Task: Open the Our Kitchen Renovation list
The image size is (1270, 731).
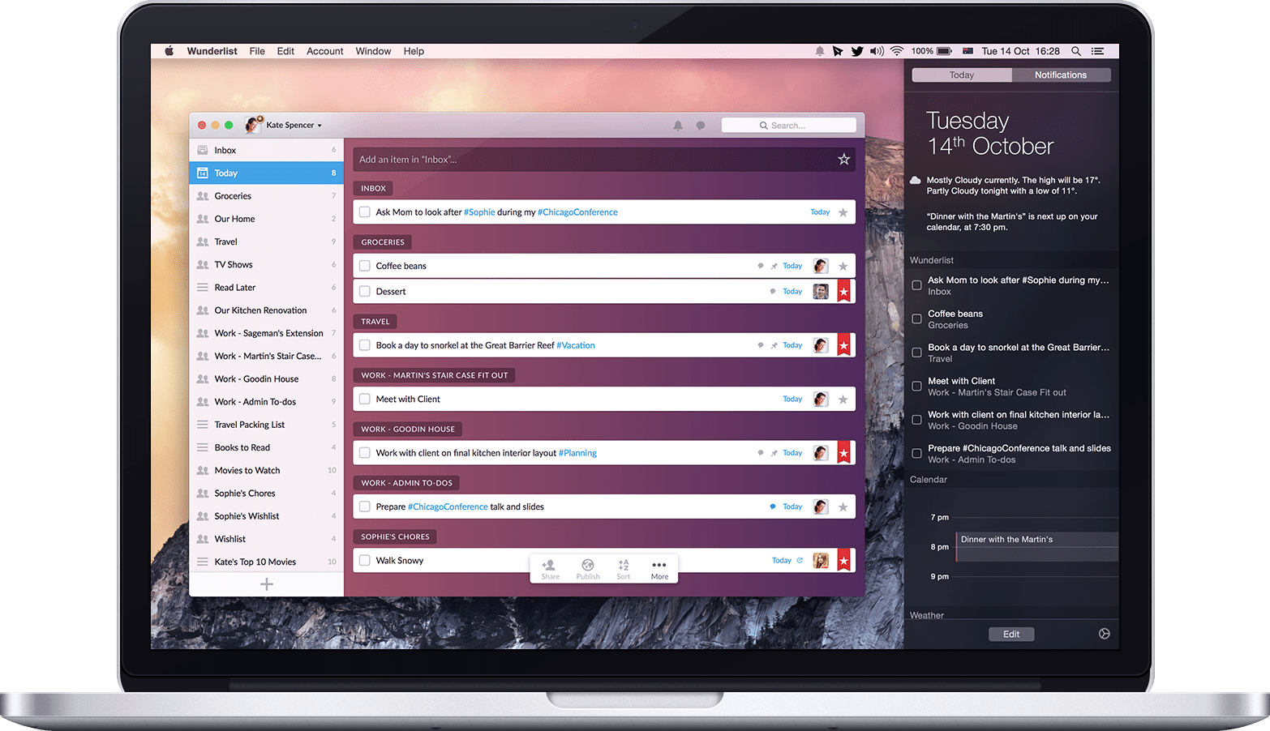Action: [x=267, y=310]
